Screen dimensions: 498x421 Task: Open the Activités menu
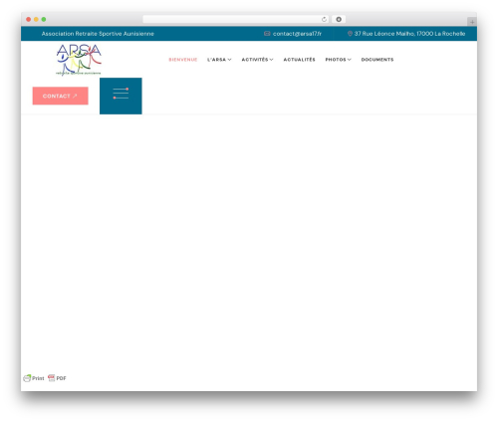(255, 60)
